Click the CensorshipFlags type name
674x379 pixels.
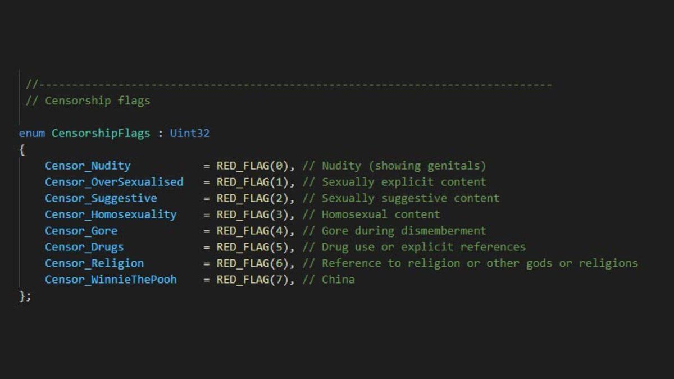click(101, 133)
